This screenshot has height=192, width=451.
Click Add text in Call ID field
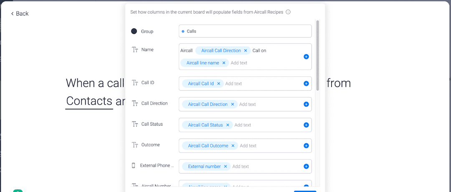click(x=233, y=84)
